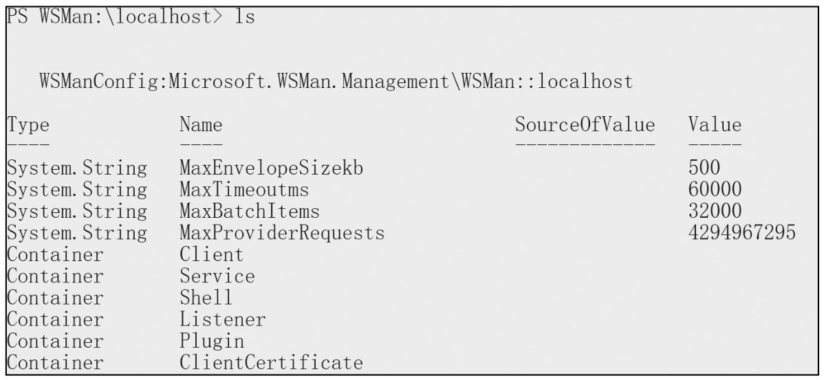Select the WSManConfig provider path line
Screen dimensions: 824x380
336,82
